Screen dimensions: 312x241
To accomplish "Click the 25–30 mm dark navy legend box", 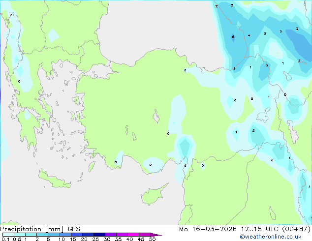I will tap(99, 235).
